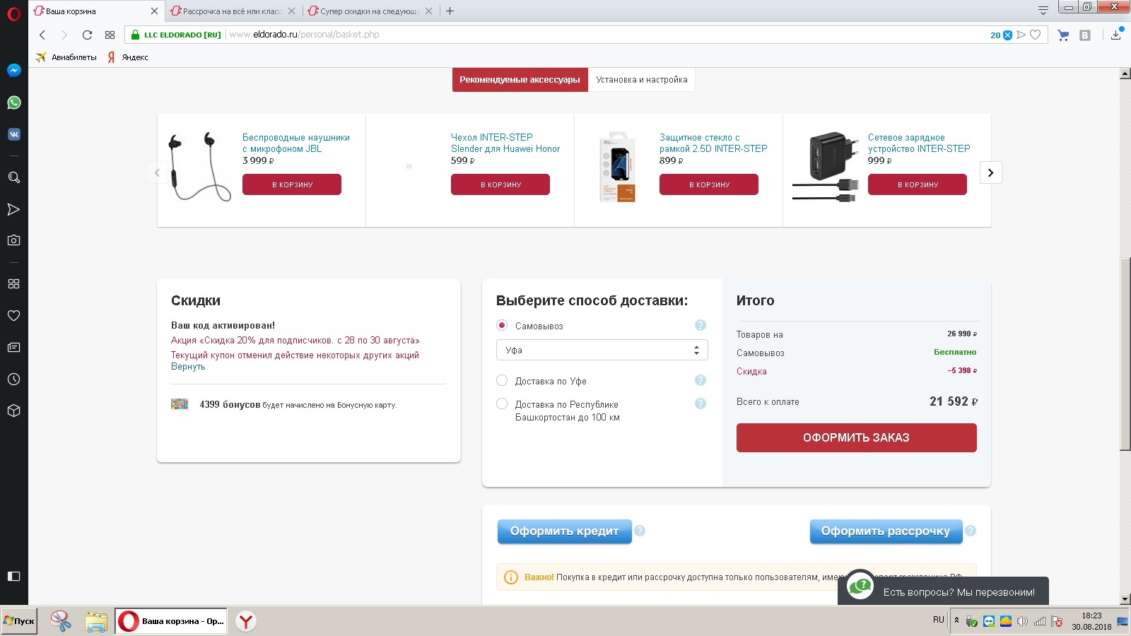Switch to Рекомендуемые аксессуары tab
The width and height of the screenshot is (1131, 636).
coord(520,80)
